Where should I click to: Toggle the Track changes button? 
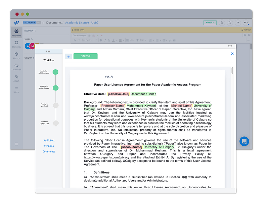(80, 36)
